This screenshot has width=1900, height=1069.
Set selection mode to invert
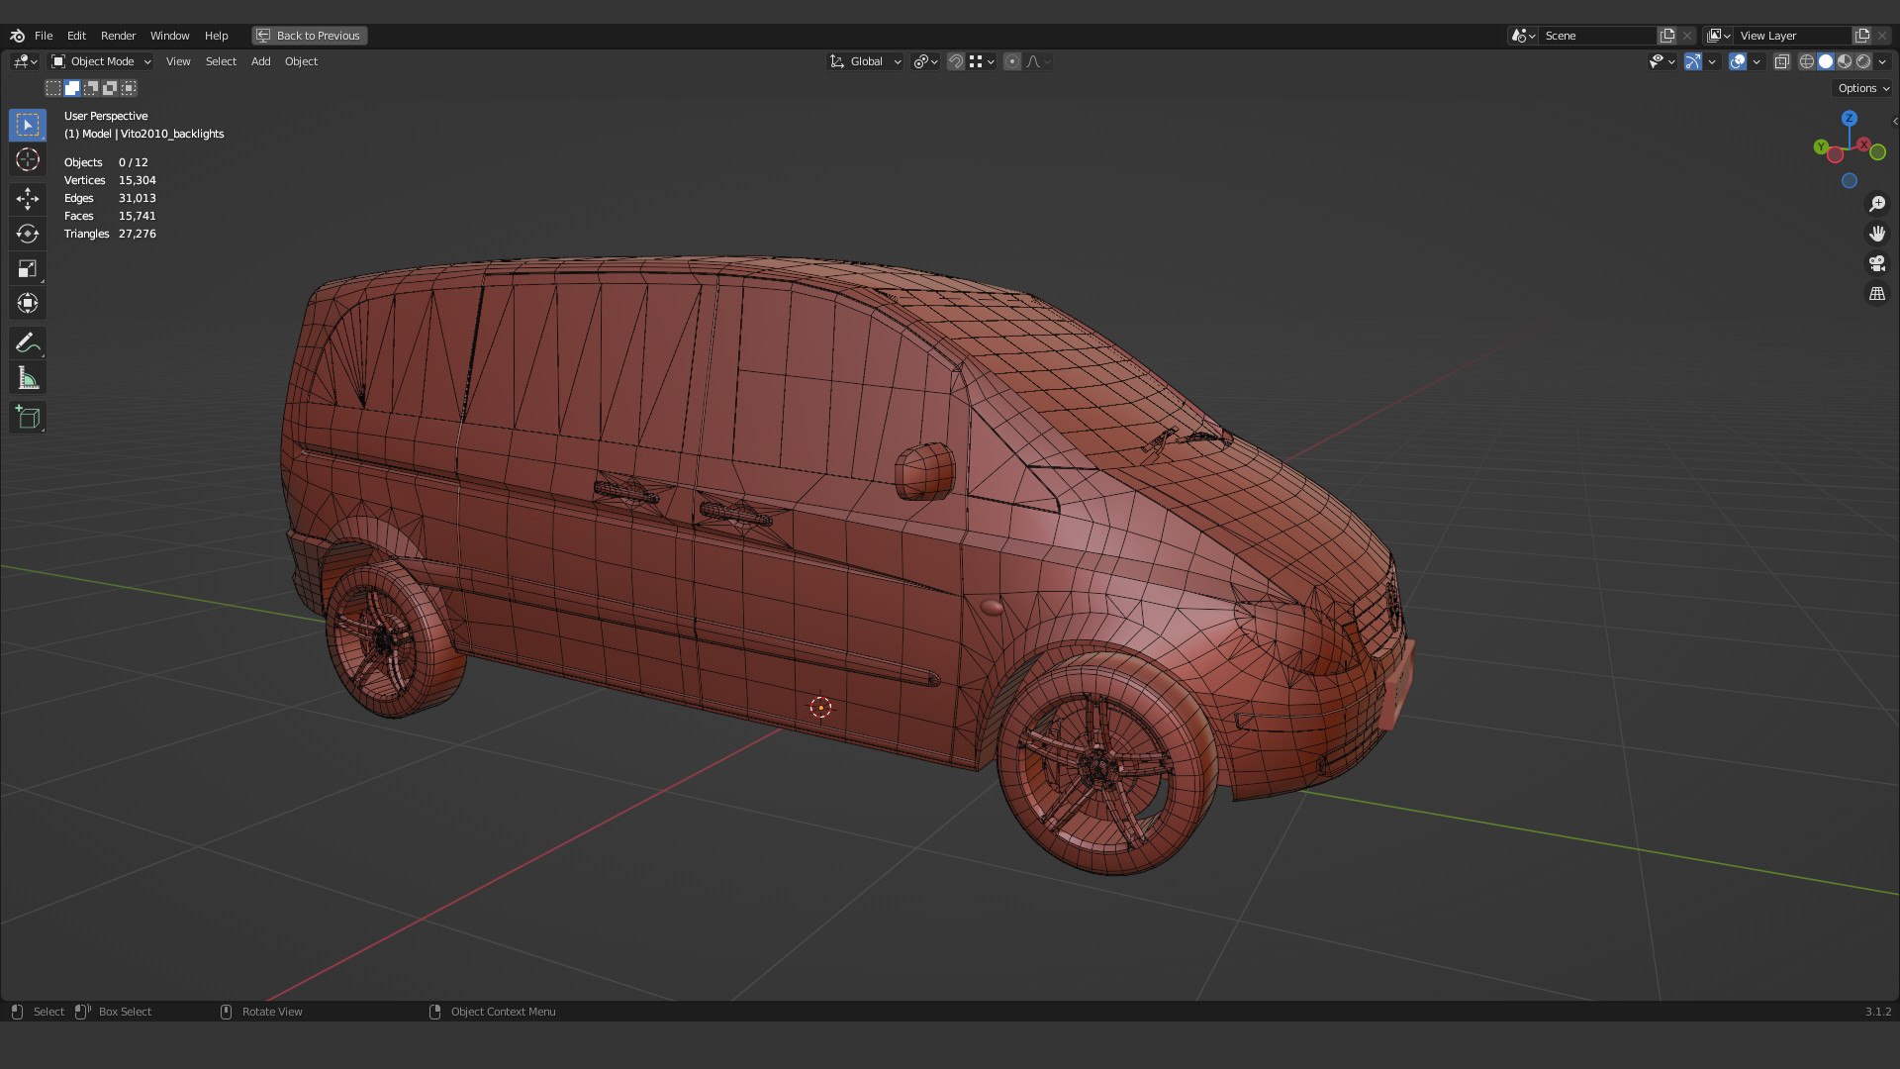coord(110,88)
